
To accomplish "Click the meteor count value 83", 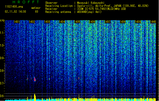I will coord(37,12).
